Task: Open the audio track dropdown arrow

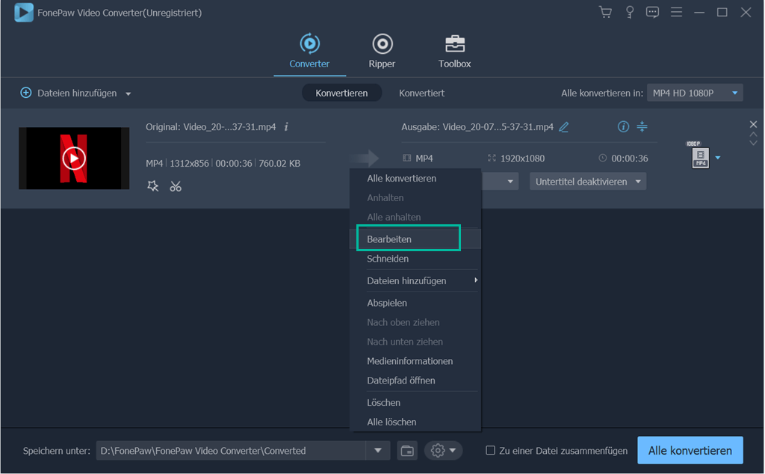Action: click(x=510, y=182)
